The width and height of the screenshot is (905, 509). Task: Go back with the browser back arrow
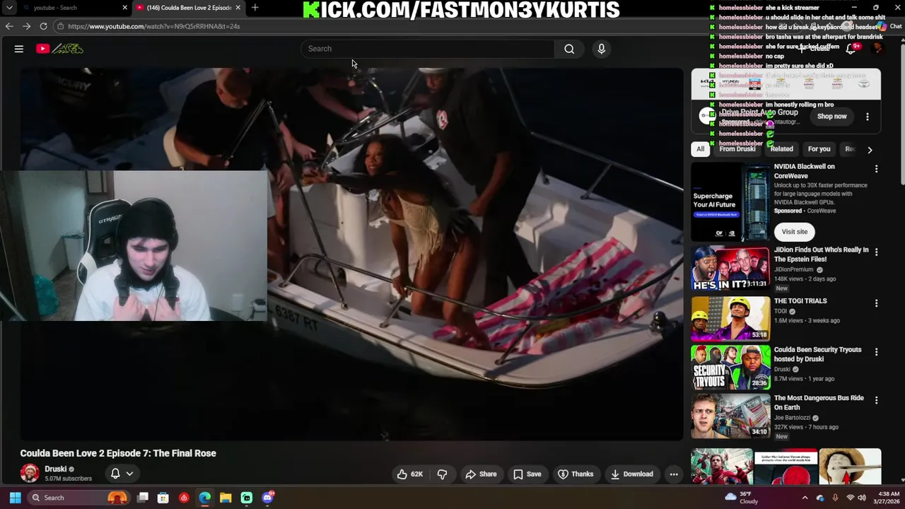pyautogui.click(x=9, y=26)
